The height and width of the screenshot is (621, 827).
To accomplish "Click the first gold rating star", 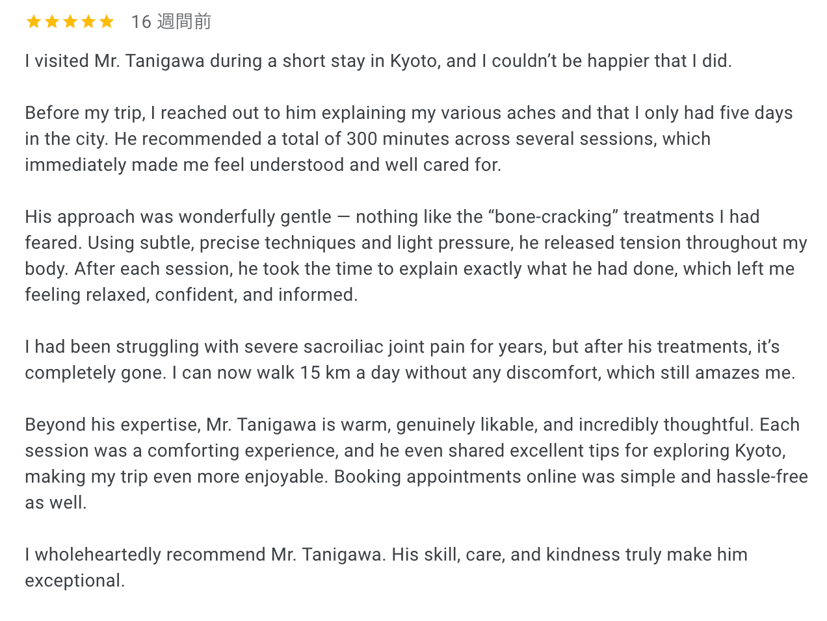I will tap(34, 22).
